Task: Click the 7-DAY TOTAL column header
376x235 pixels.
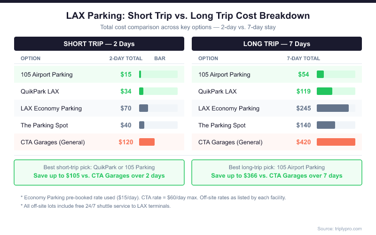Action: click(x=303, y=59)
